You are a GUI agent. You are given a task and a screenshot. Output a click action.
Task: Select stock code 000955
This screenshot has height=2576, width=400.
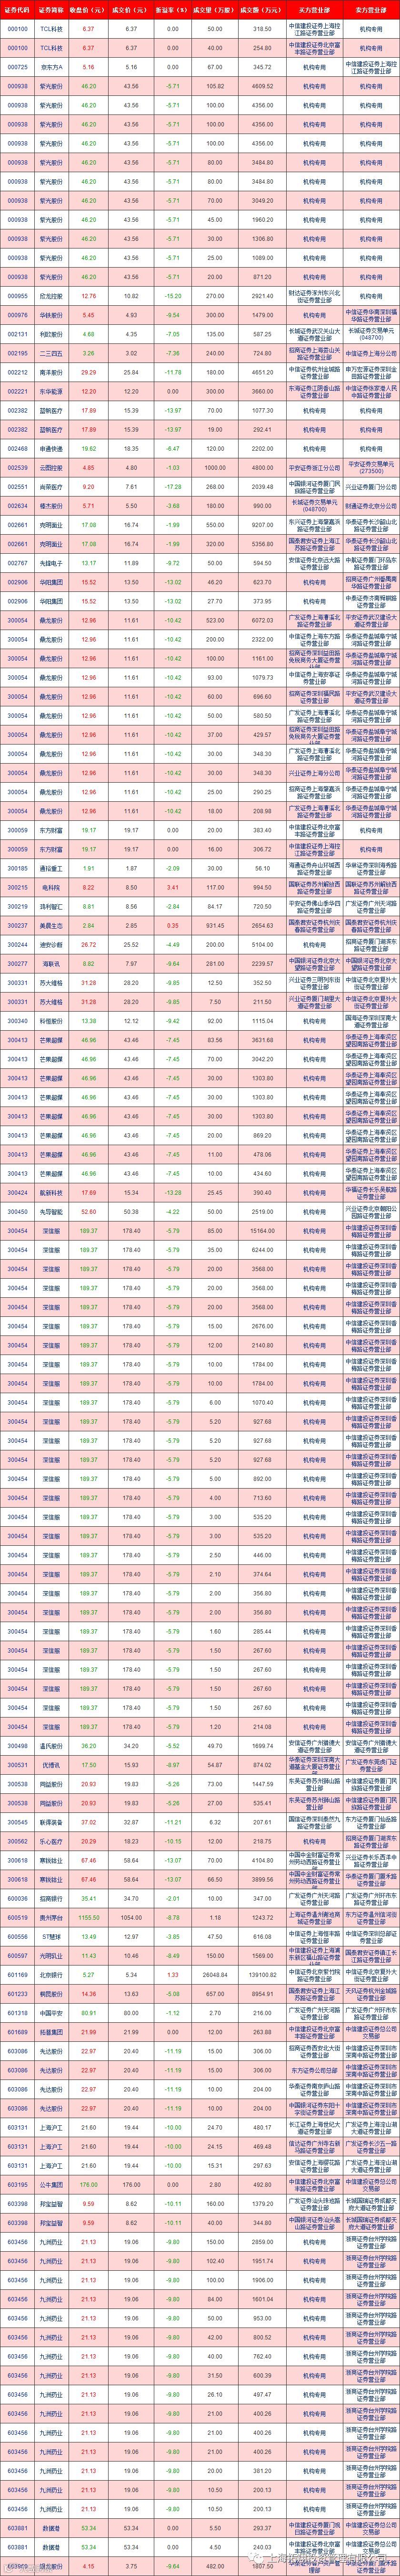(17, 296)
